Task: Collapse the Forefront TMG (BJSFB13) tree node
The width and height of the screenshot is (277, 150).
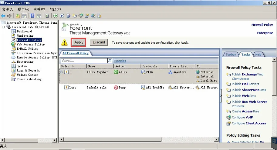Action: click(3, 27)
